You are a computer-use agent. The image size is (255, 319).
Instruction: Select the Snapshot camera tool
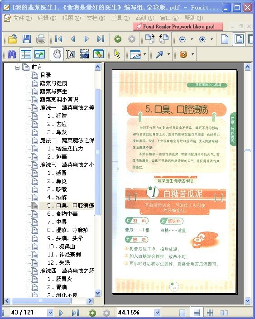(x=85, y=54)
